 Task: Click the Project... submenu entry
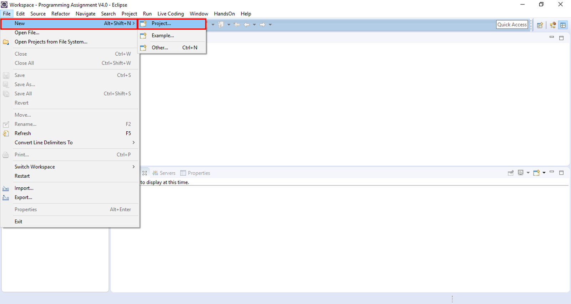click(x=172, y=24)
